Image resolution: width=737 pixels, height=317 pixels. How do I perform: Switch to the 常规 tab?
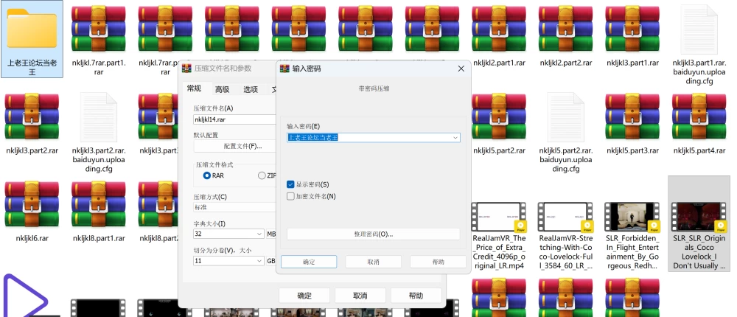[194, 88]
